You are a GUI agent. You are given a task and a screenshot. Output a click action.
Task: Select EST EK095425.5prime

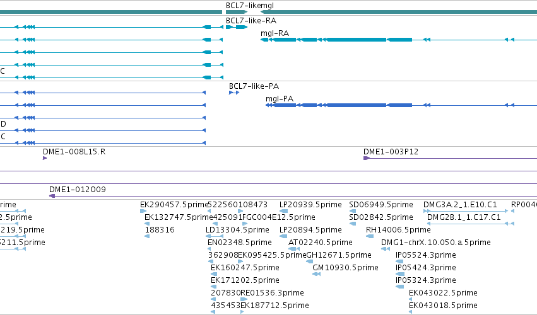272,255
